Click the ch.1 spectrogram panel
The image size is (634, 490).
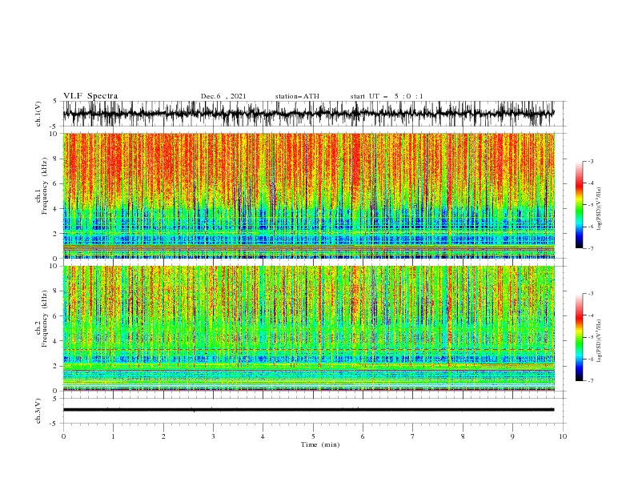click(308, 195)
